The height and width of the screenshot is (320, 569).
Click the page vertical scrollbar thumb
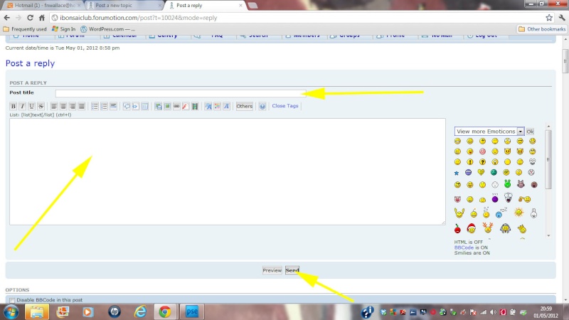(565, 61)
